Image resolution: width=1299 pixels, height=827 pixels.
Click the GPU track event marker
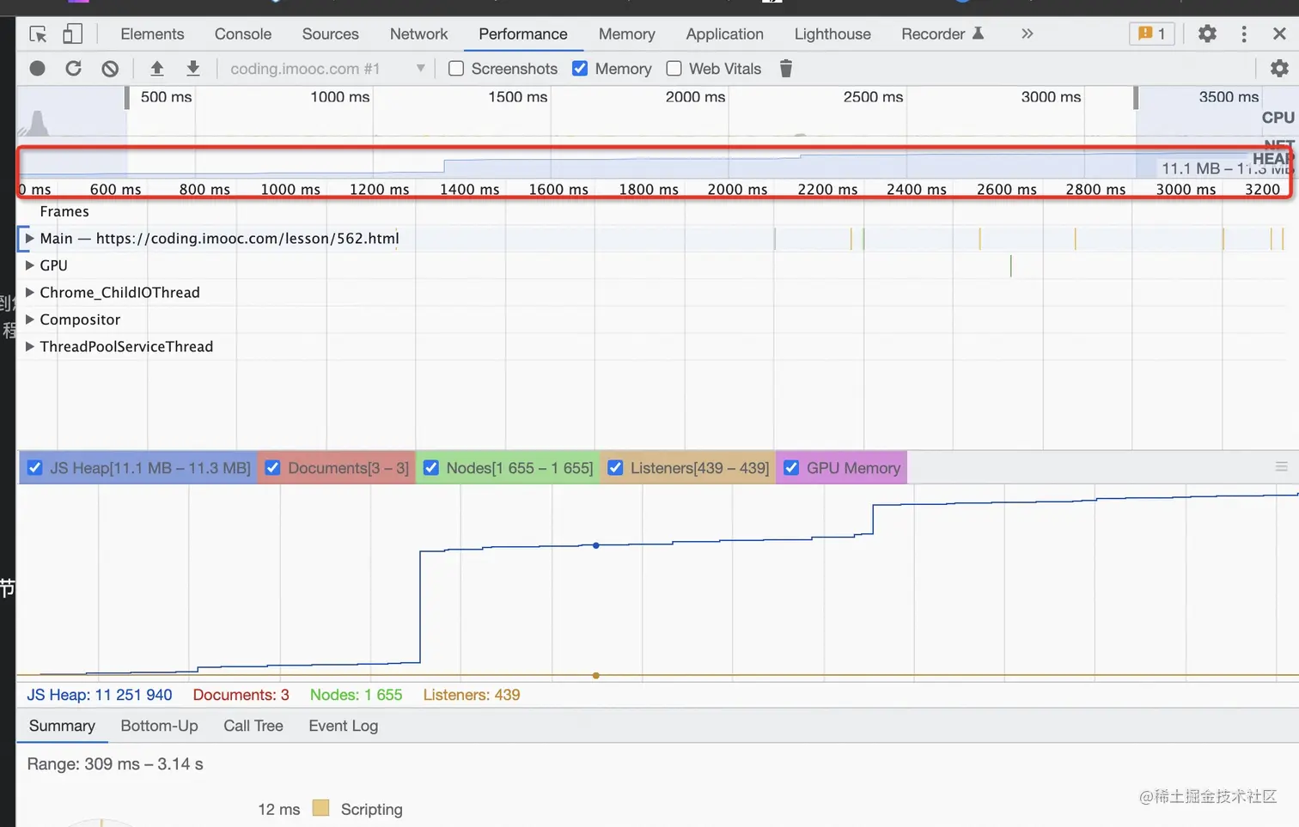click(1010, 265)
